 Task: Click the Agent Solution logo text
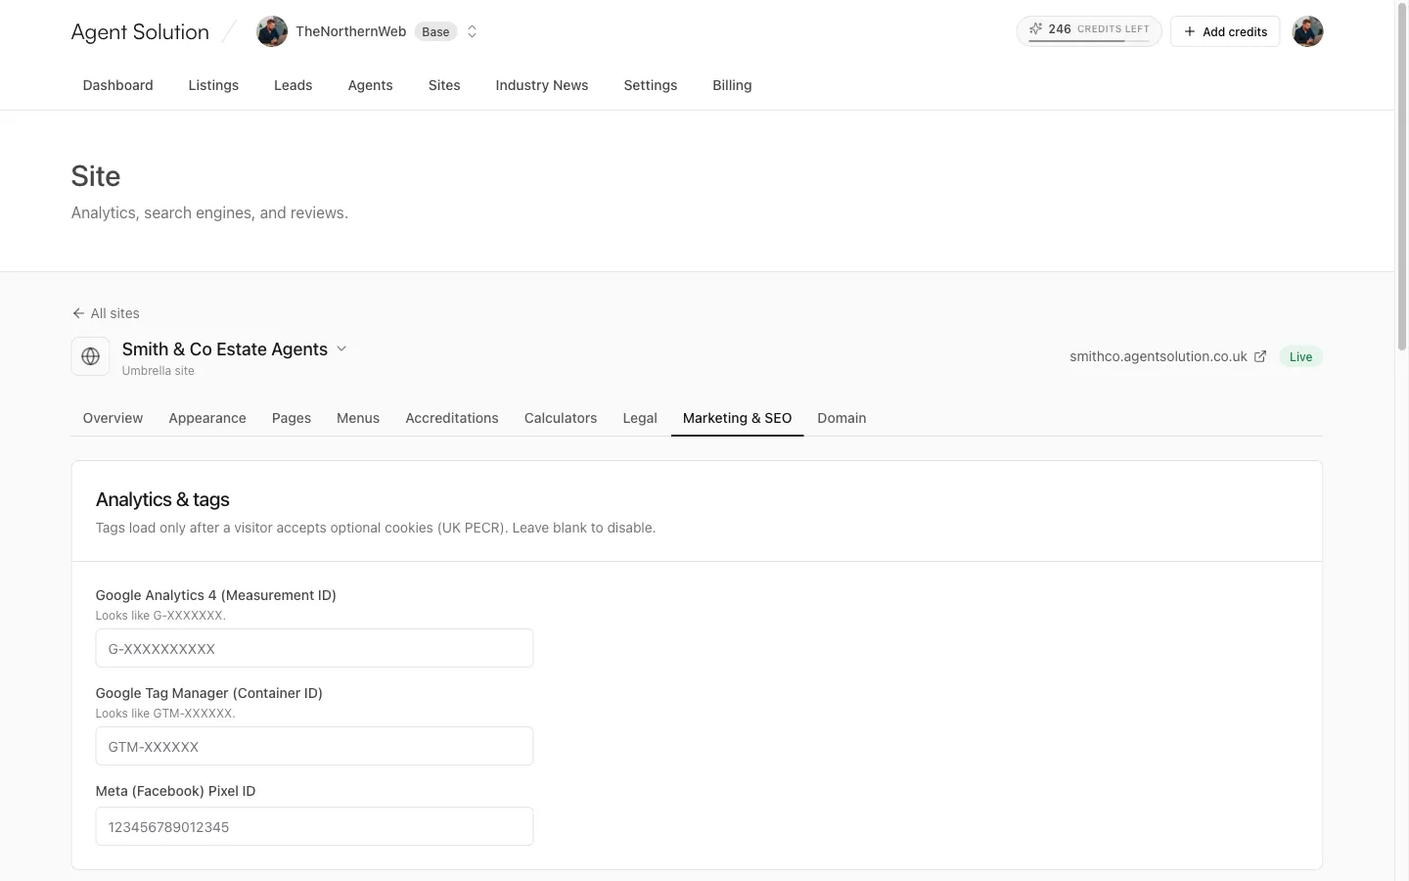pos(140,31)
